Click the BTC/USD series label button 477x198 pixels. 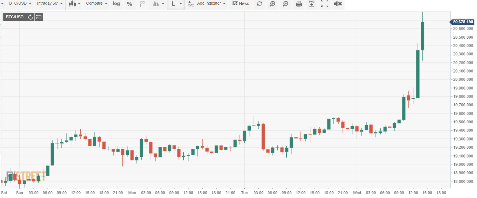tap(15, 17)
